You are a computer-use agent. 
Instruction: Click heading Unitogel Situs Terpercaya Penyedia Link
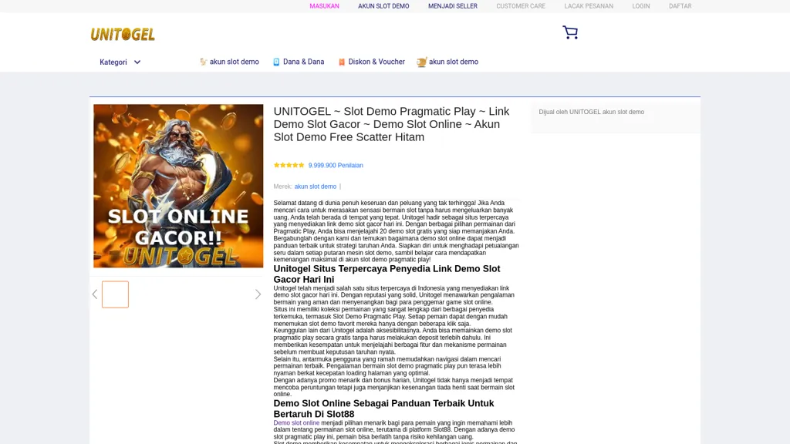click(x=387, y=274)
